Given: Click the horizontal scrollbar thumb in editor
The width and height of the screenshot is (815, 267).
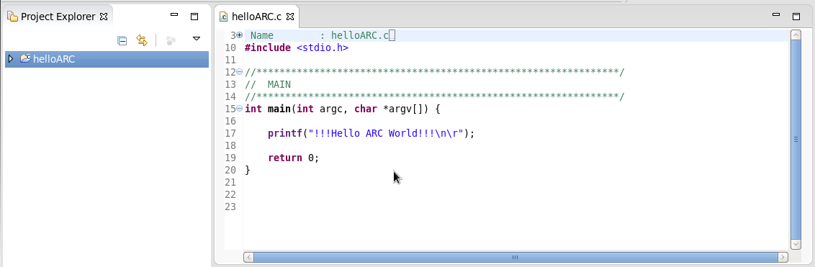Looking at the screenshot, I should point(515,257).
